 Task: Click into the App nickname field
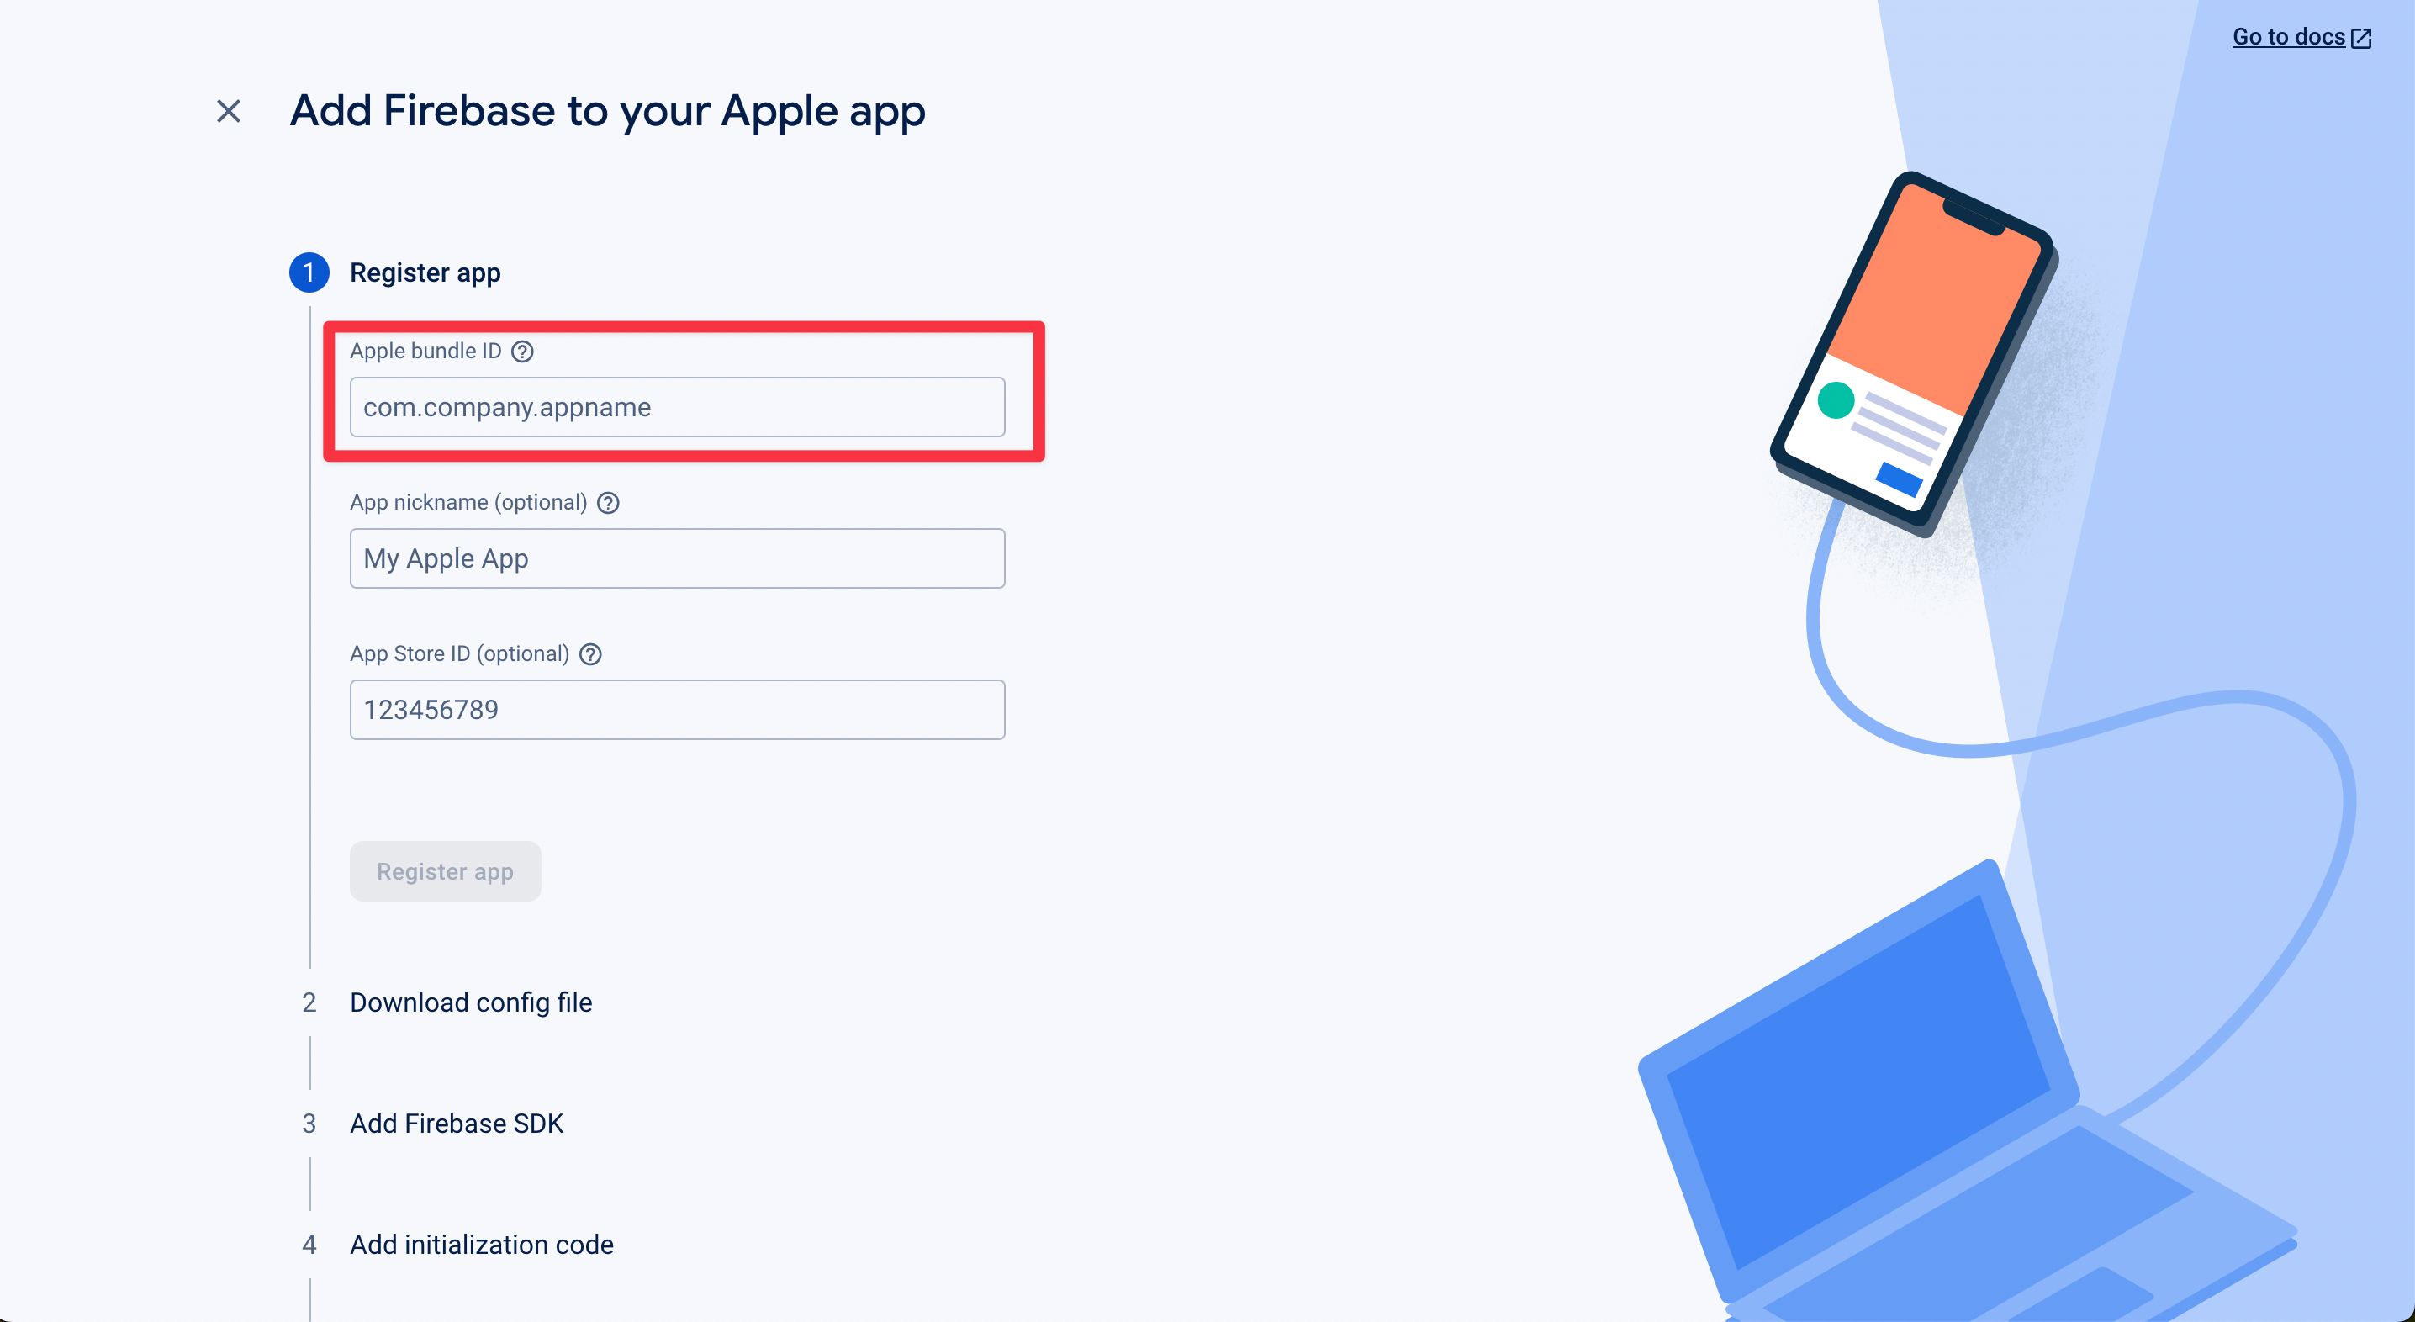[677, 558]
